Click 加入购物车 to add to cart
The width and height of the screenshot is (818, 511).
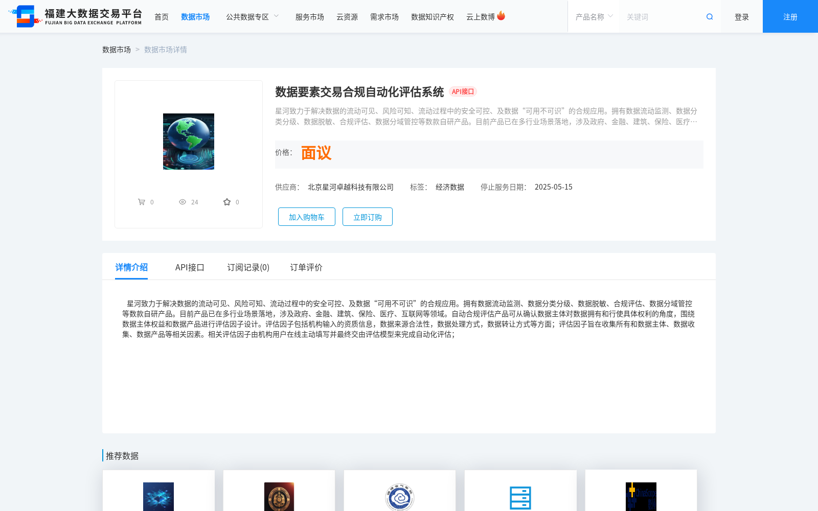pyautogui.click(x=306, y=217)
